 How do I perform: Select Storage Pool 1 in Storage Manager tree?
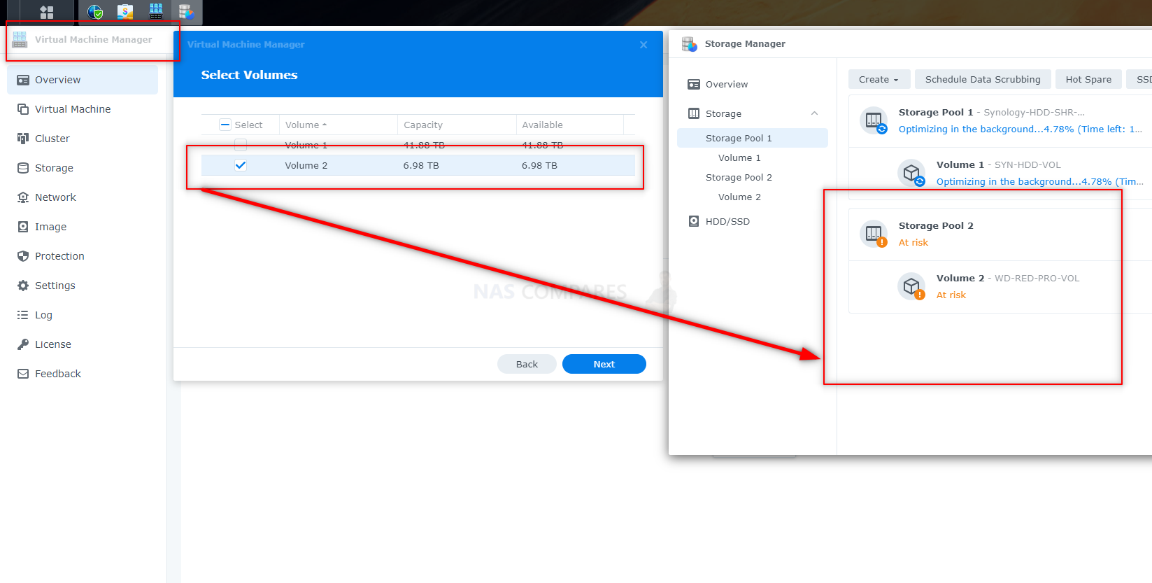[753, 138]
